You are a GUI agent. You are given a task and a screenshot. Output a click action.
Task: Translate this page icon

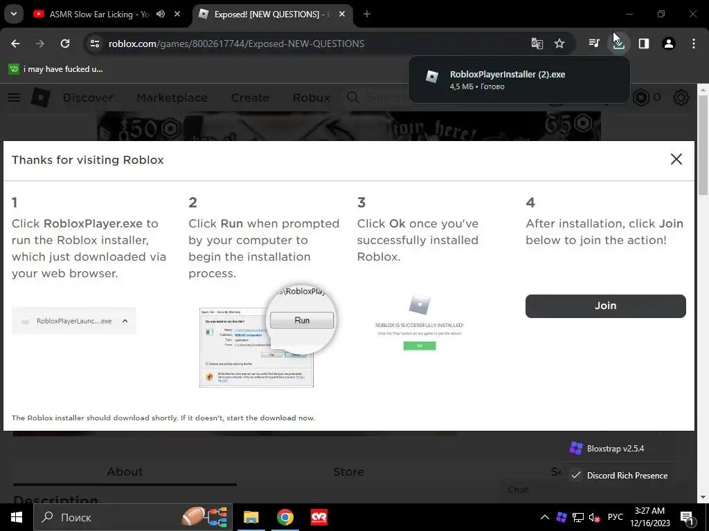(537, 44)
